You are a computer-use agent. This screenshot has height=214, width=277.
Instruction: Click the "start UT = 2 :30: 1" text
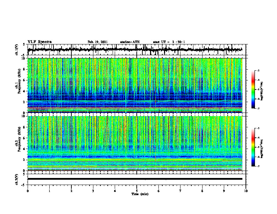coord(169,42)
